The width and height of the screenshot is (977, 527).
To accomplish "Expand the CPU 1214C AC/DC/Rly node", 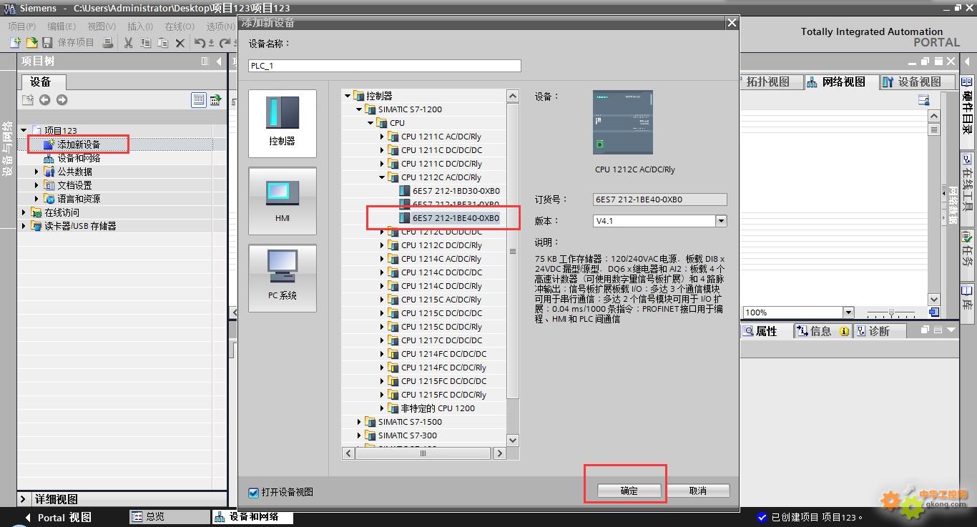I will point(382,259).
